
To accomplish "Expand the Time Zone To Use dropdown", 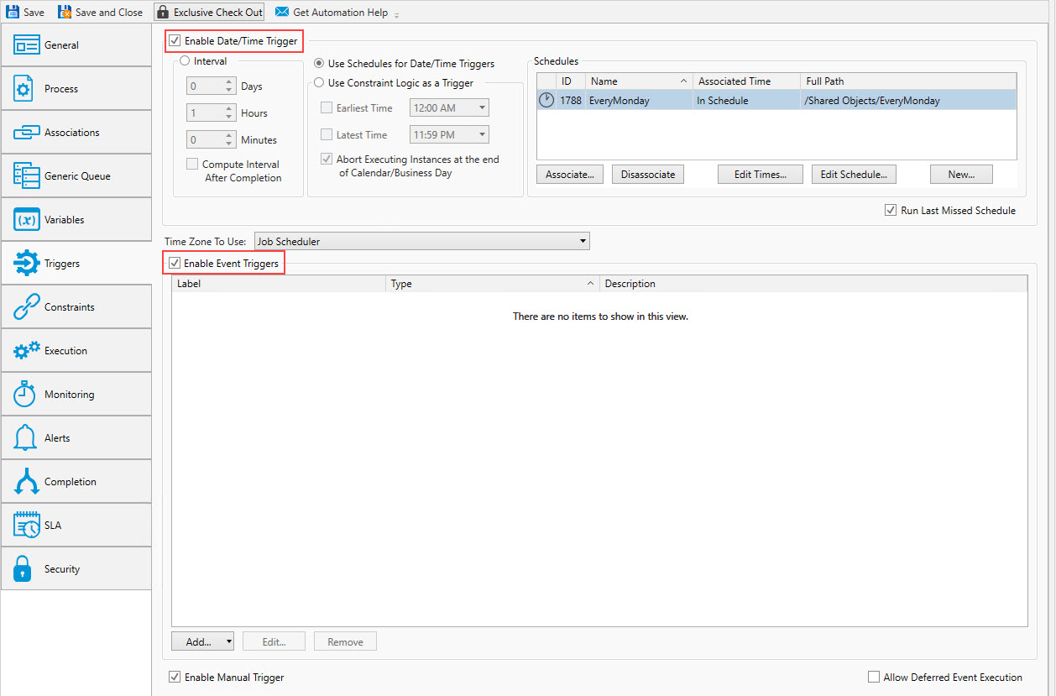I will click(x=583, y=242).
